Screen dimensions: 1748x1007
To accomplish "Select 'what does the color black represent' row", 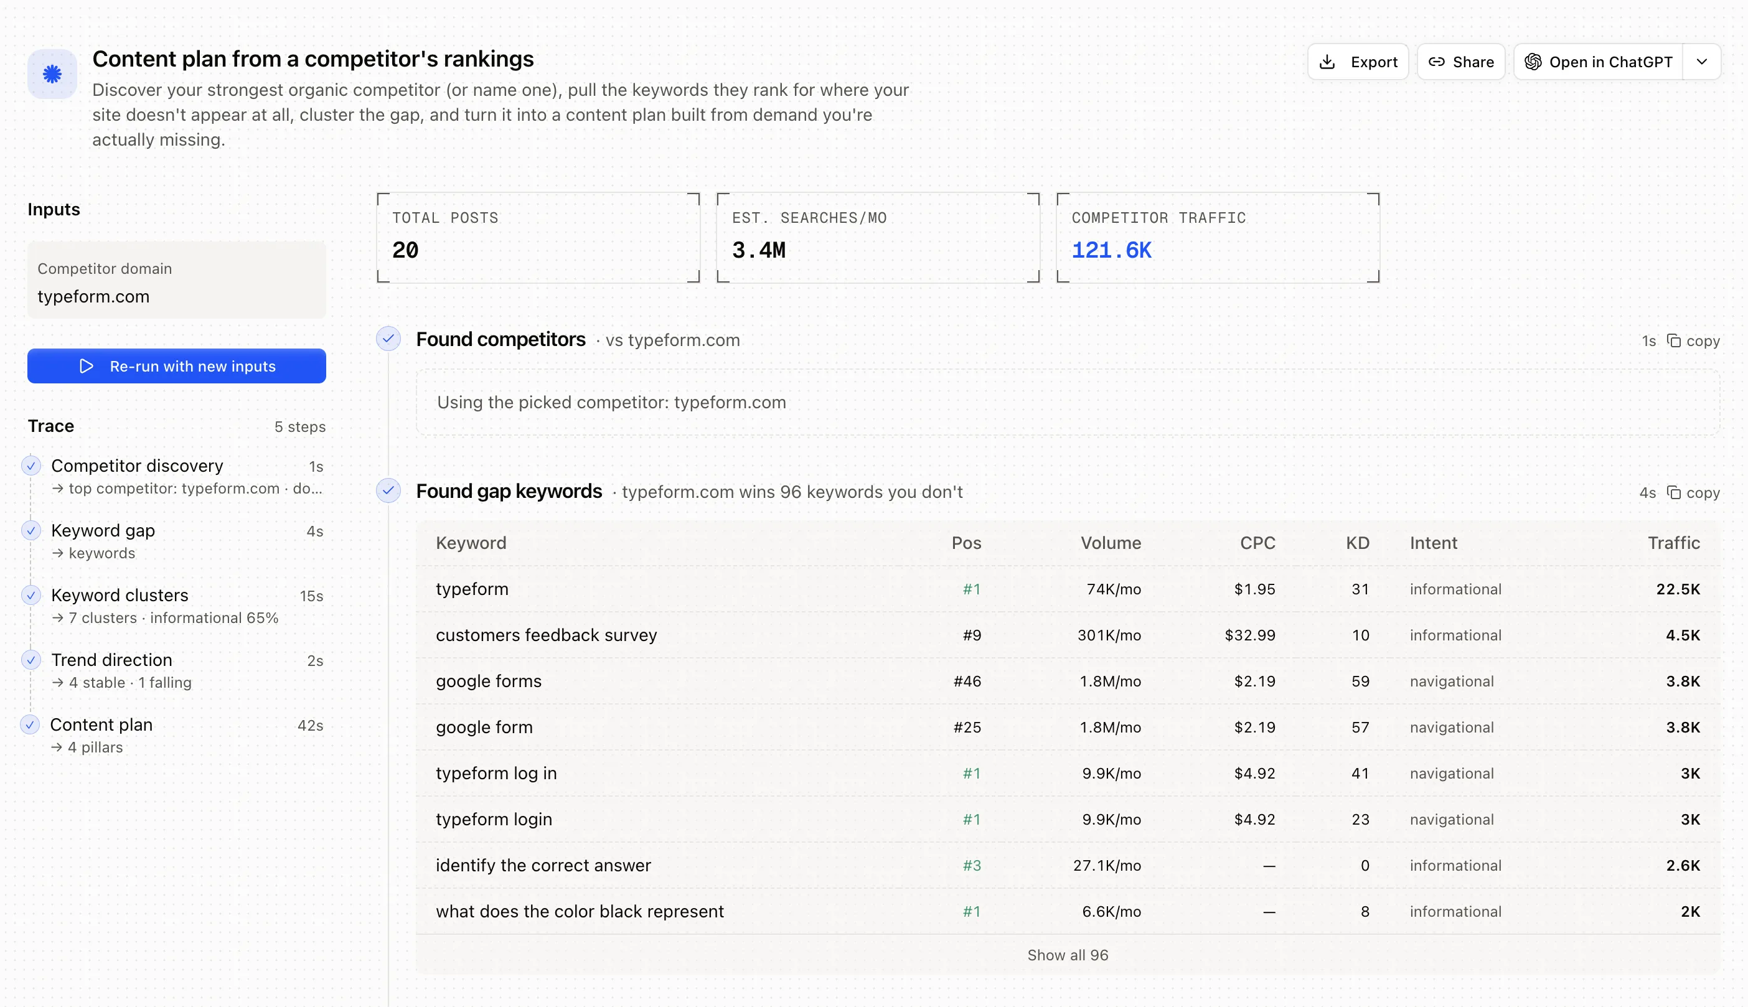I will coord(1068,912).
